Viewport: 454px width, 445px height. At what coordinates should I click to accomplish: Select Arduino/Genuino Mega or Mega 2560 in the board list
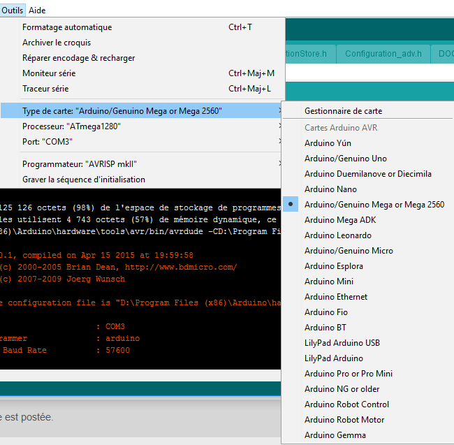tap(367, 205)
